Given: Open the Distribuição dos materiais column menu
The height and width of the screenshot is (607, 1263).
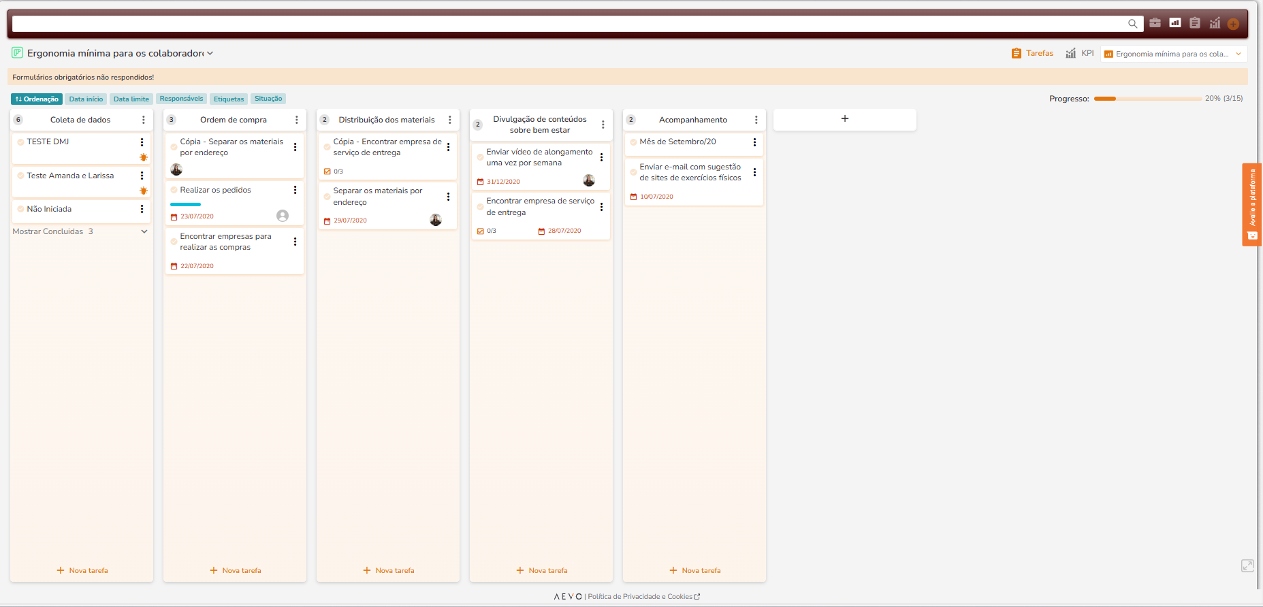Looking at the screenshot, I should 449,120.
